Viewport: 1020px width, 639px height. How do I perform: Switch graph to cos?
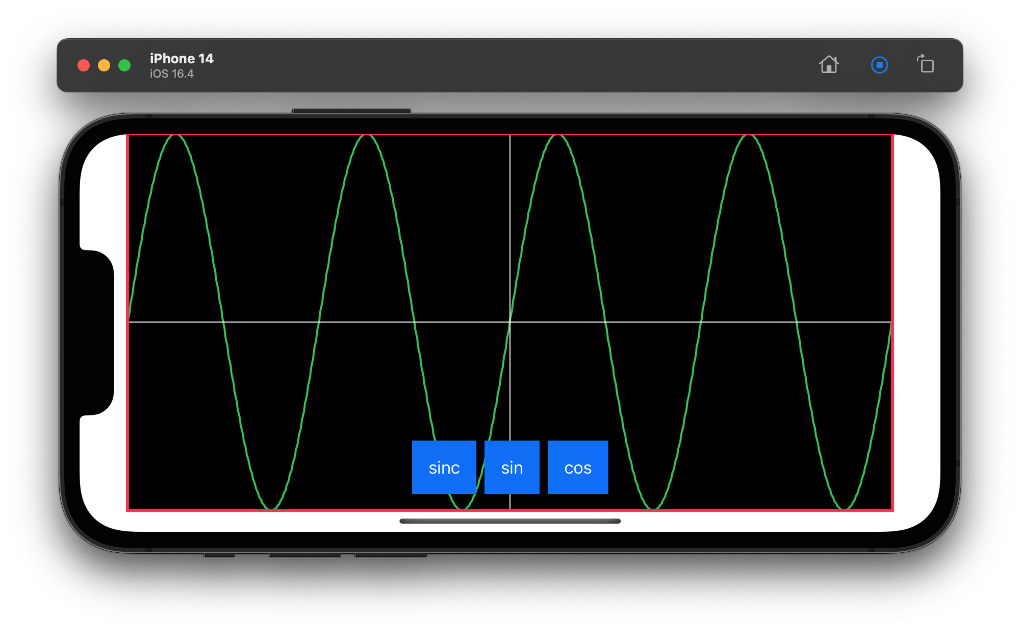tap(577, 468)
